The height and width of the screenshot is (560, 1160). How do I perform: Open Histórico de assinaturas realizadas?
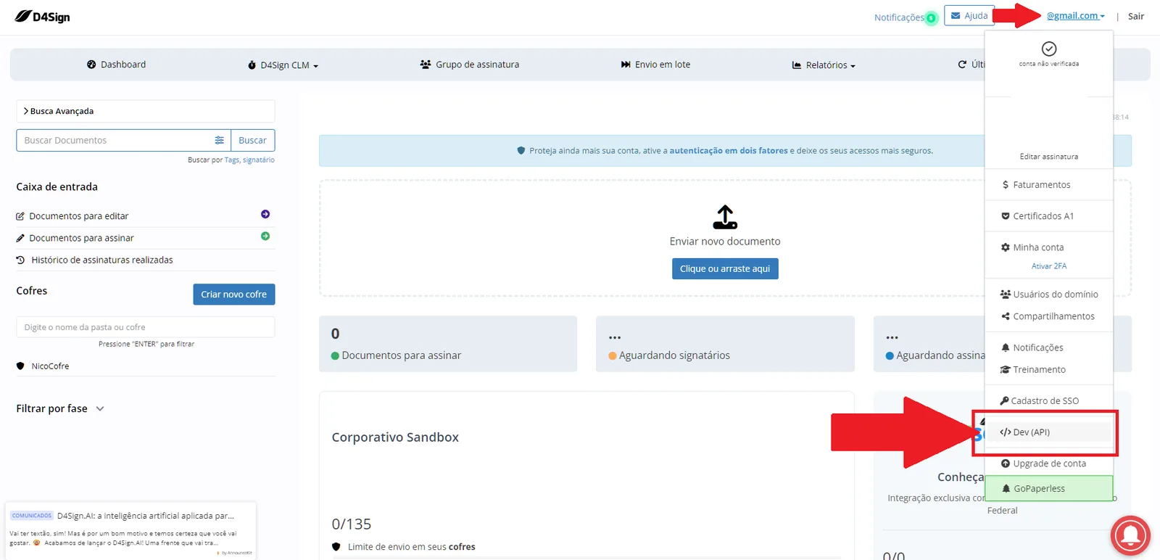pos(101,260)
